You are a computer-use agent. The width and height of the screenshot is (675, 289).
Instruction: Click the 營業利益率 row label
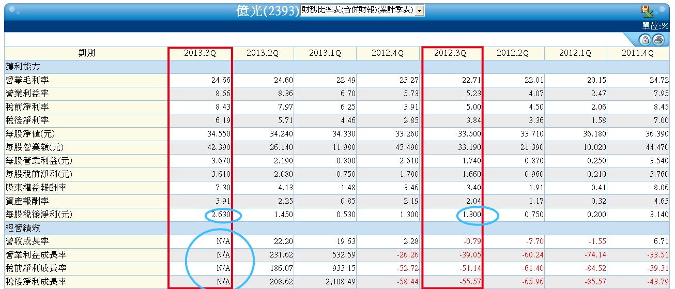click(x=27, y=94)
